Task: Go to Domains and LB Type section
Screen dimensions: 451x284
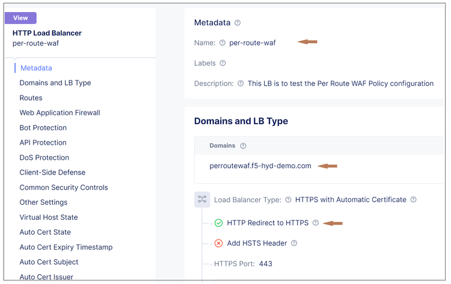Action: (x=55, y=83)
